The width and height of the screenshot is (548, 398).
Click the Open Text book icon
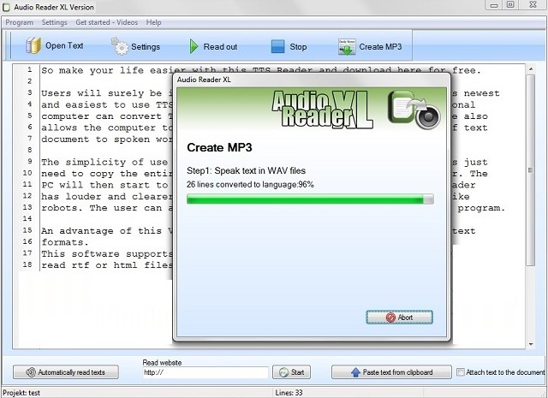(x=33, y=45)
